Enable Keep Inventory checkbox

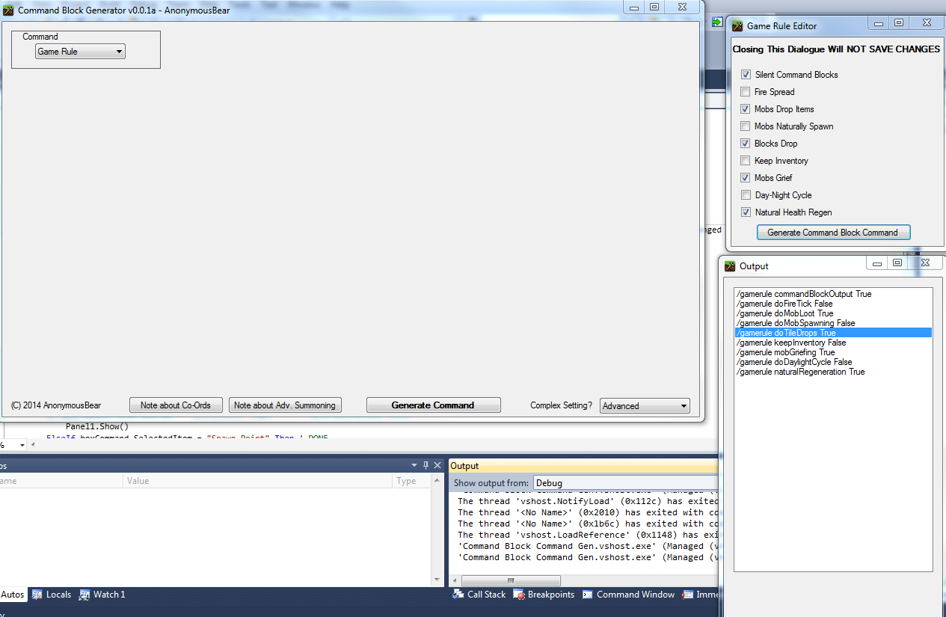coord(746,161)
